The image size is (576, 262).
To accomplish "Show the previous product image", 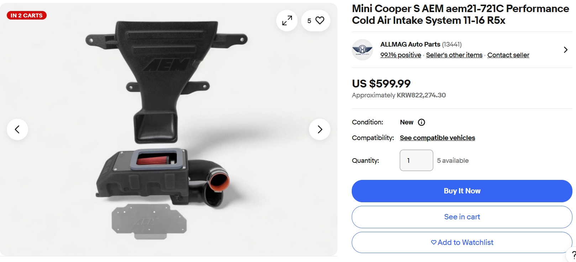I will pyautogui.click(x=17, y=129).
